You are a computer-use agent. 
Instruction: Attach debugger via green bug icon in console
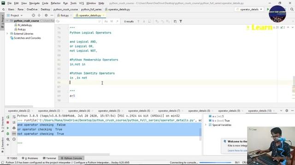(8, 133)
